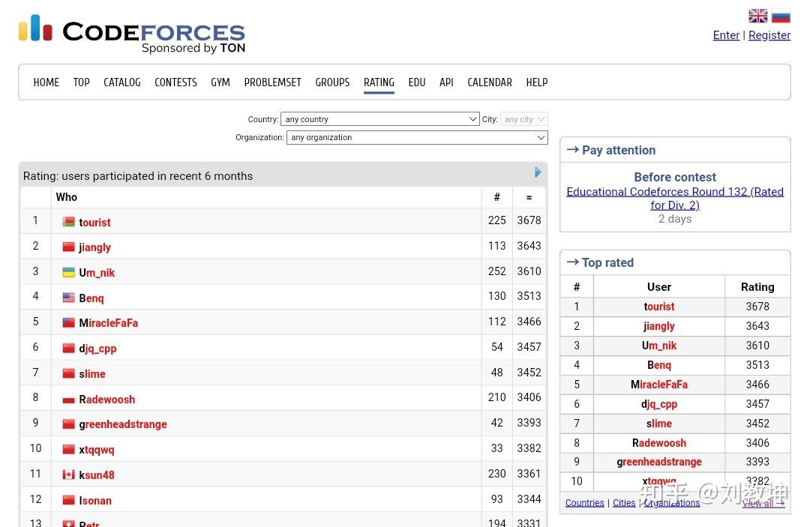
Task: Click the China flag beside jiangly
Action: 68,247
